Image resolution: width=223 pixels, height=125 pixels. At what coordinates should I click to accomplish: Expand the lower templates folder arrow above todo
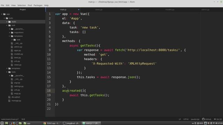(7, 68)
